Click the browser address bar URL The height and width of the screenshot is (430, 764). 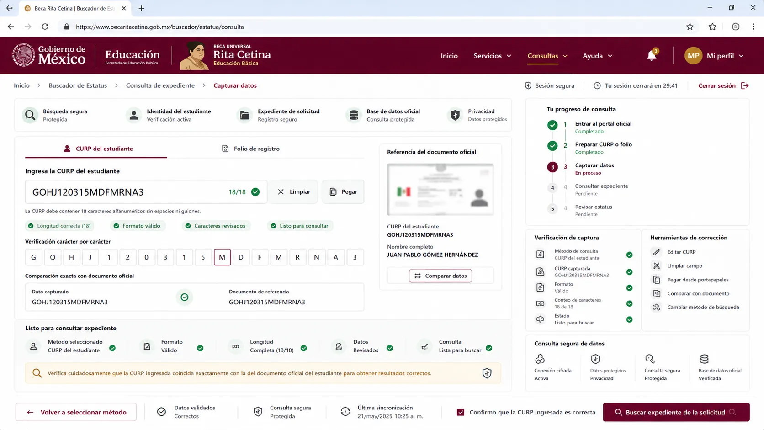click(x=159, y=27)
